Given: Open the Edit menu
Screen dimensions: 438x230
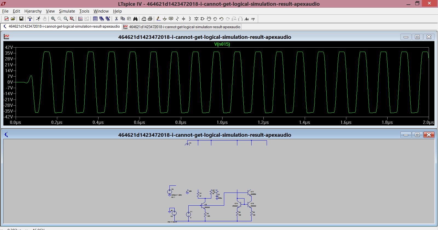Looking at the screenshot, I should click(x=16, y=11).
